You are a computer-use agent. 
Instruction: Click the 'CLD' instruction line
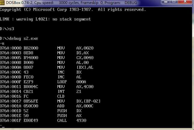pyautogui.click(x=32, y=96)
